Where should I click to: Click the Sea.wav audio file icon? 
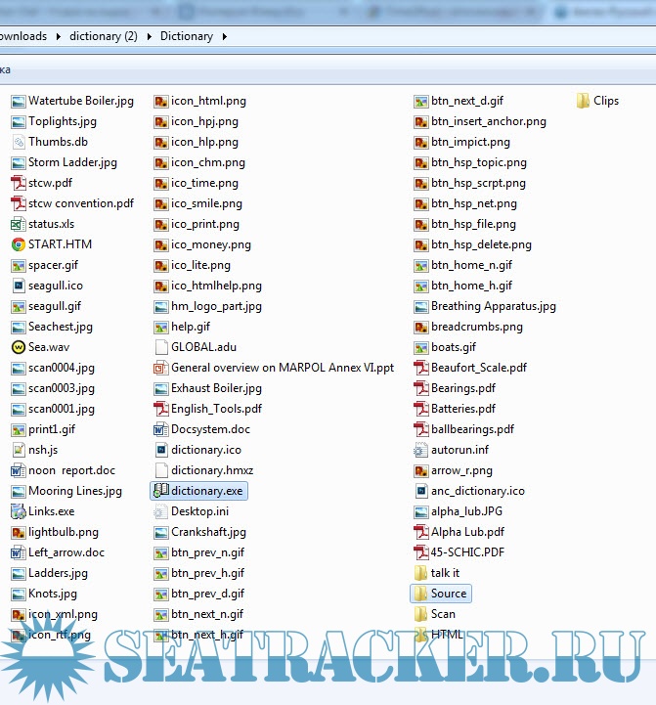pyautogui.click(x=19, y=347)
